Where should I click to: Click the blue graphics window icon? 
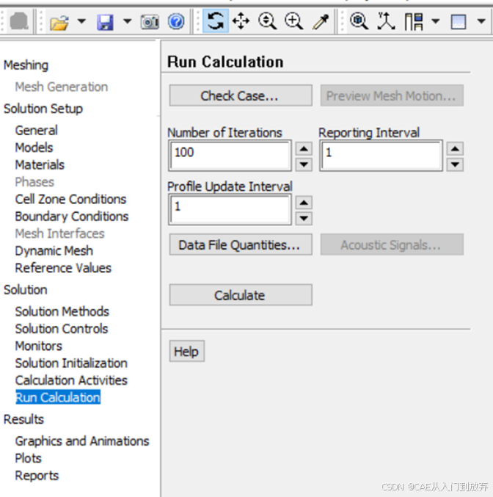tap(458, 22)
